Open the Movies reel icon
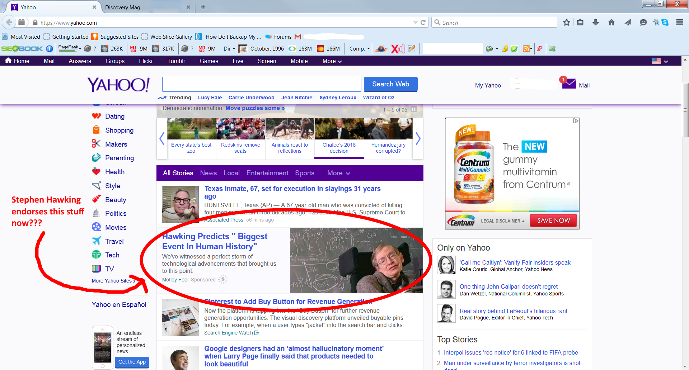Image resolution: width=689 pixels, height=370 pixels. [x=96, y=227]
